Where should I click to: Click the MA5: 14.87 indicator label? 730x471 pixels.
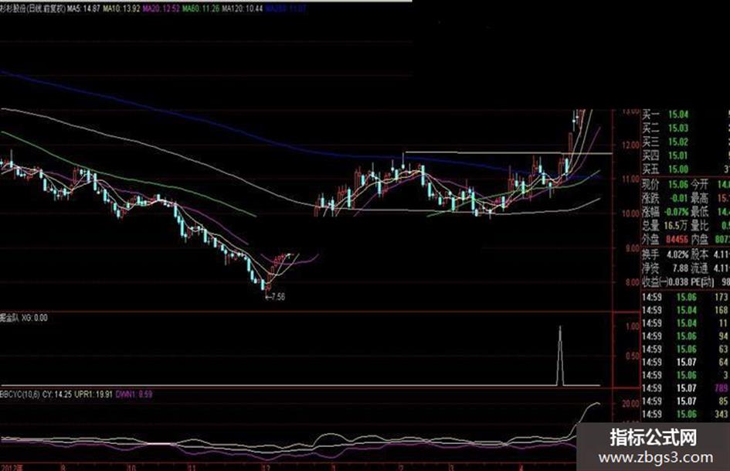tap(83, 9)
